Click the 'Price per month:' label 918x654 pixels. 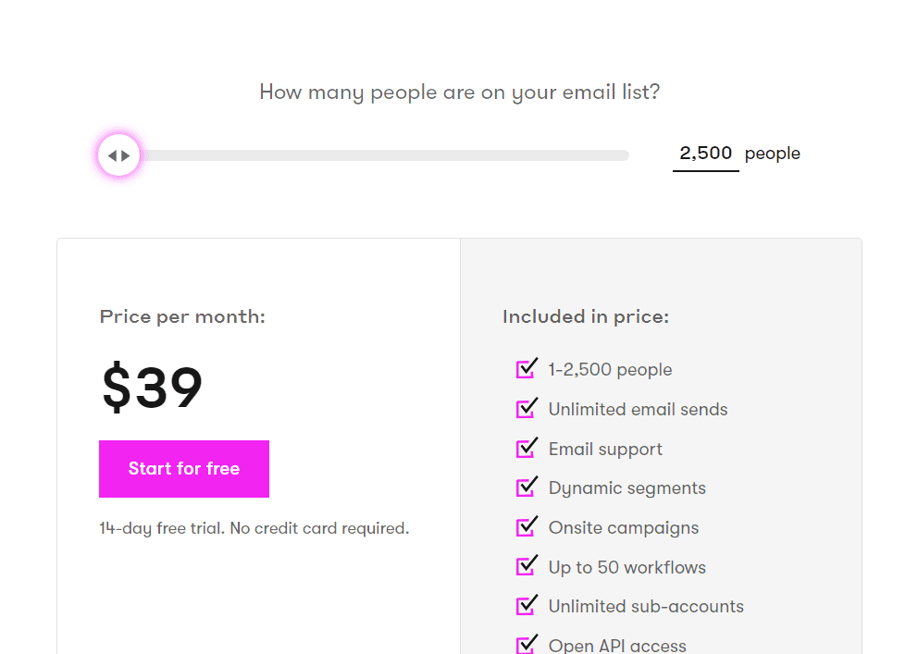pos(182,316)
